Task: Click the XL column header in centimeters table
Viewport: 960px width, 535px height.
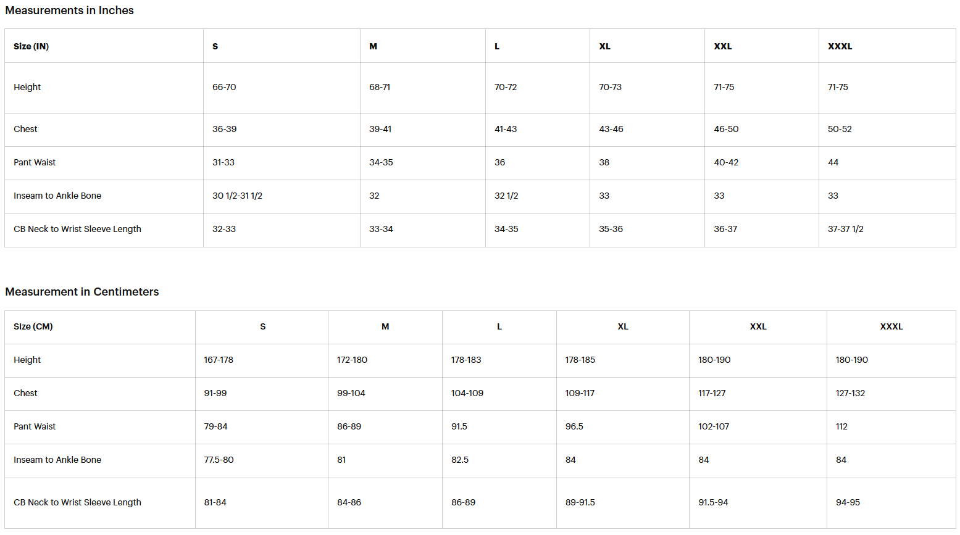Action: pos(623,327)
